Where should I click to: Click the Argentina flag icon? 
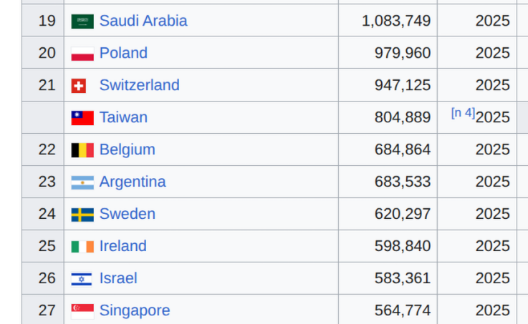82,182
